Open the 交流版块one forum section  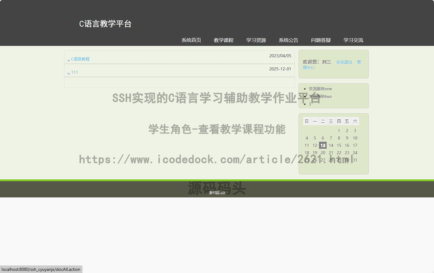(320, 89)
